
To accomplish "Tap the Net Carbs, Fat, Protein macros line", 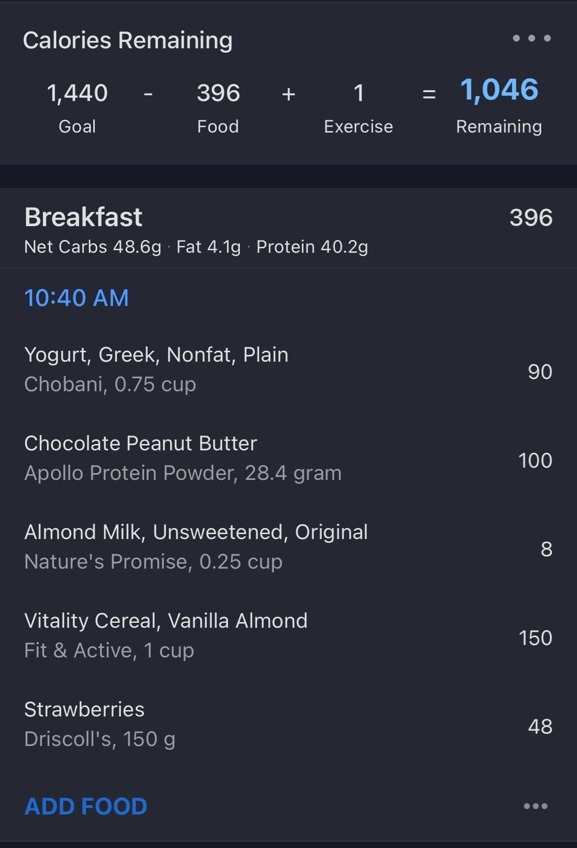I will pyautogui.click(x=196, y=247).
